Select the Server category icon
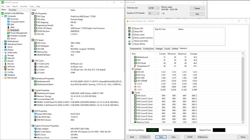This screenshot has width=250, height=140. click(6, 47)
